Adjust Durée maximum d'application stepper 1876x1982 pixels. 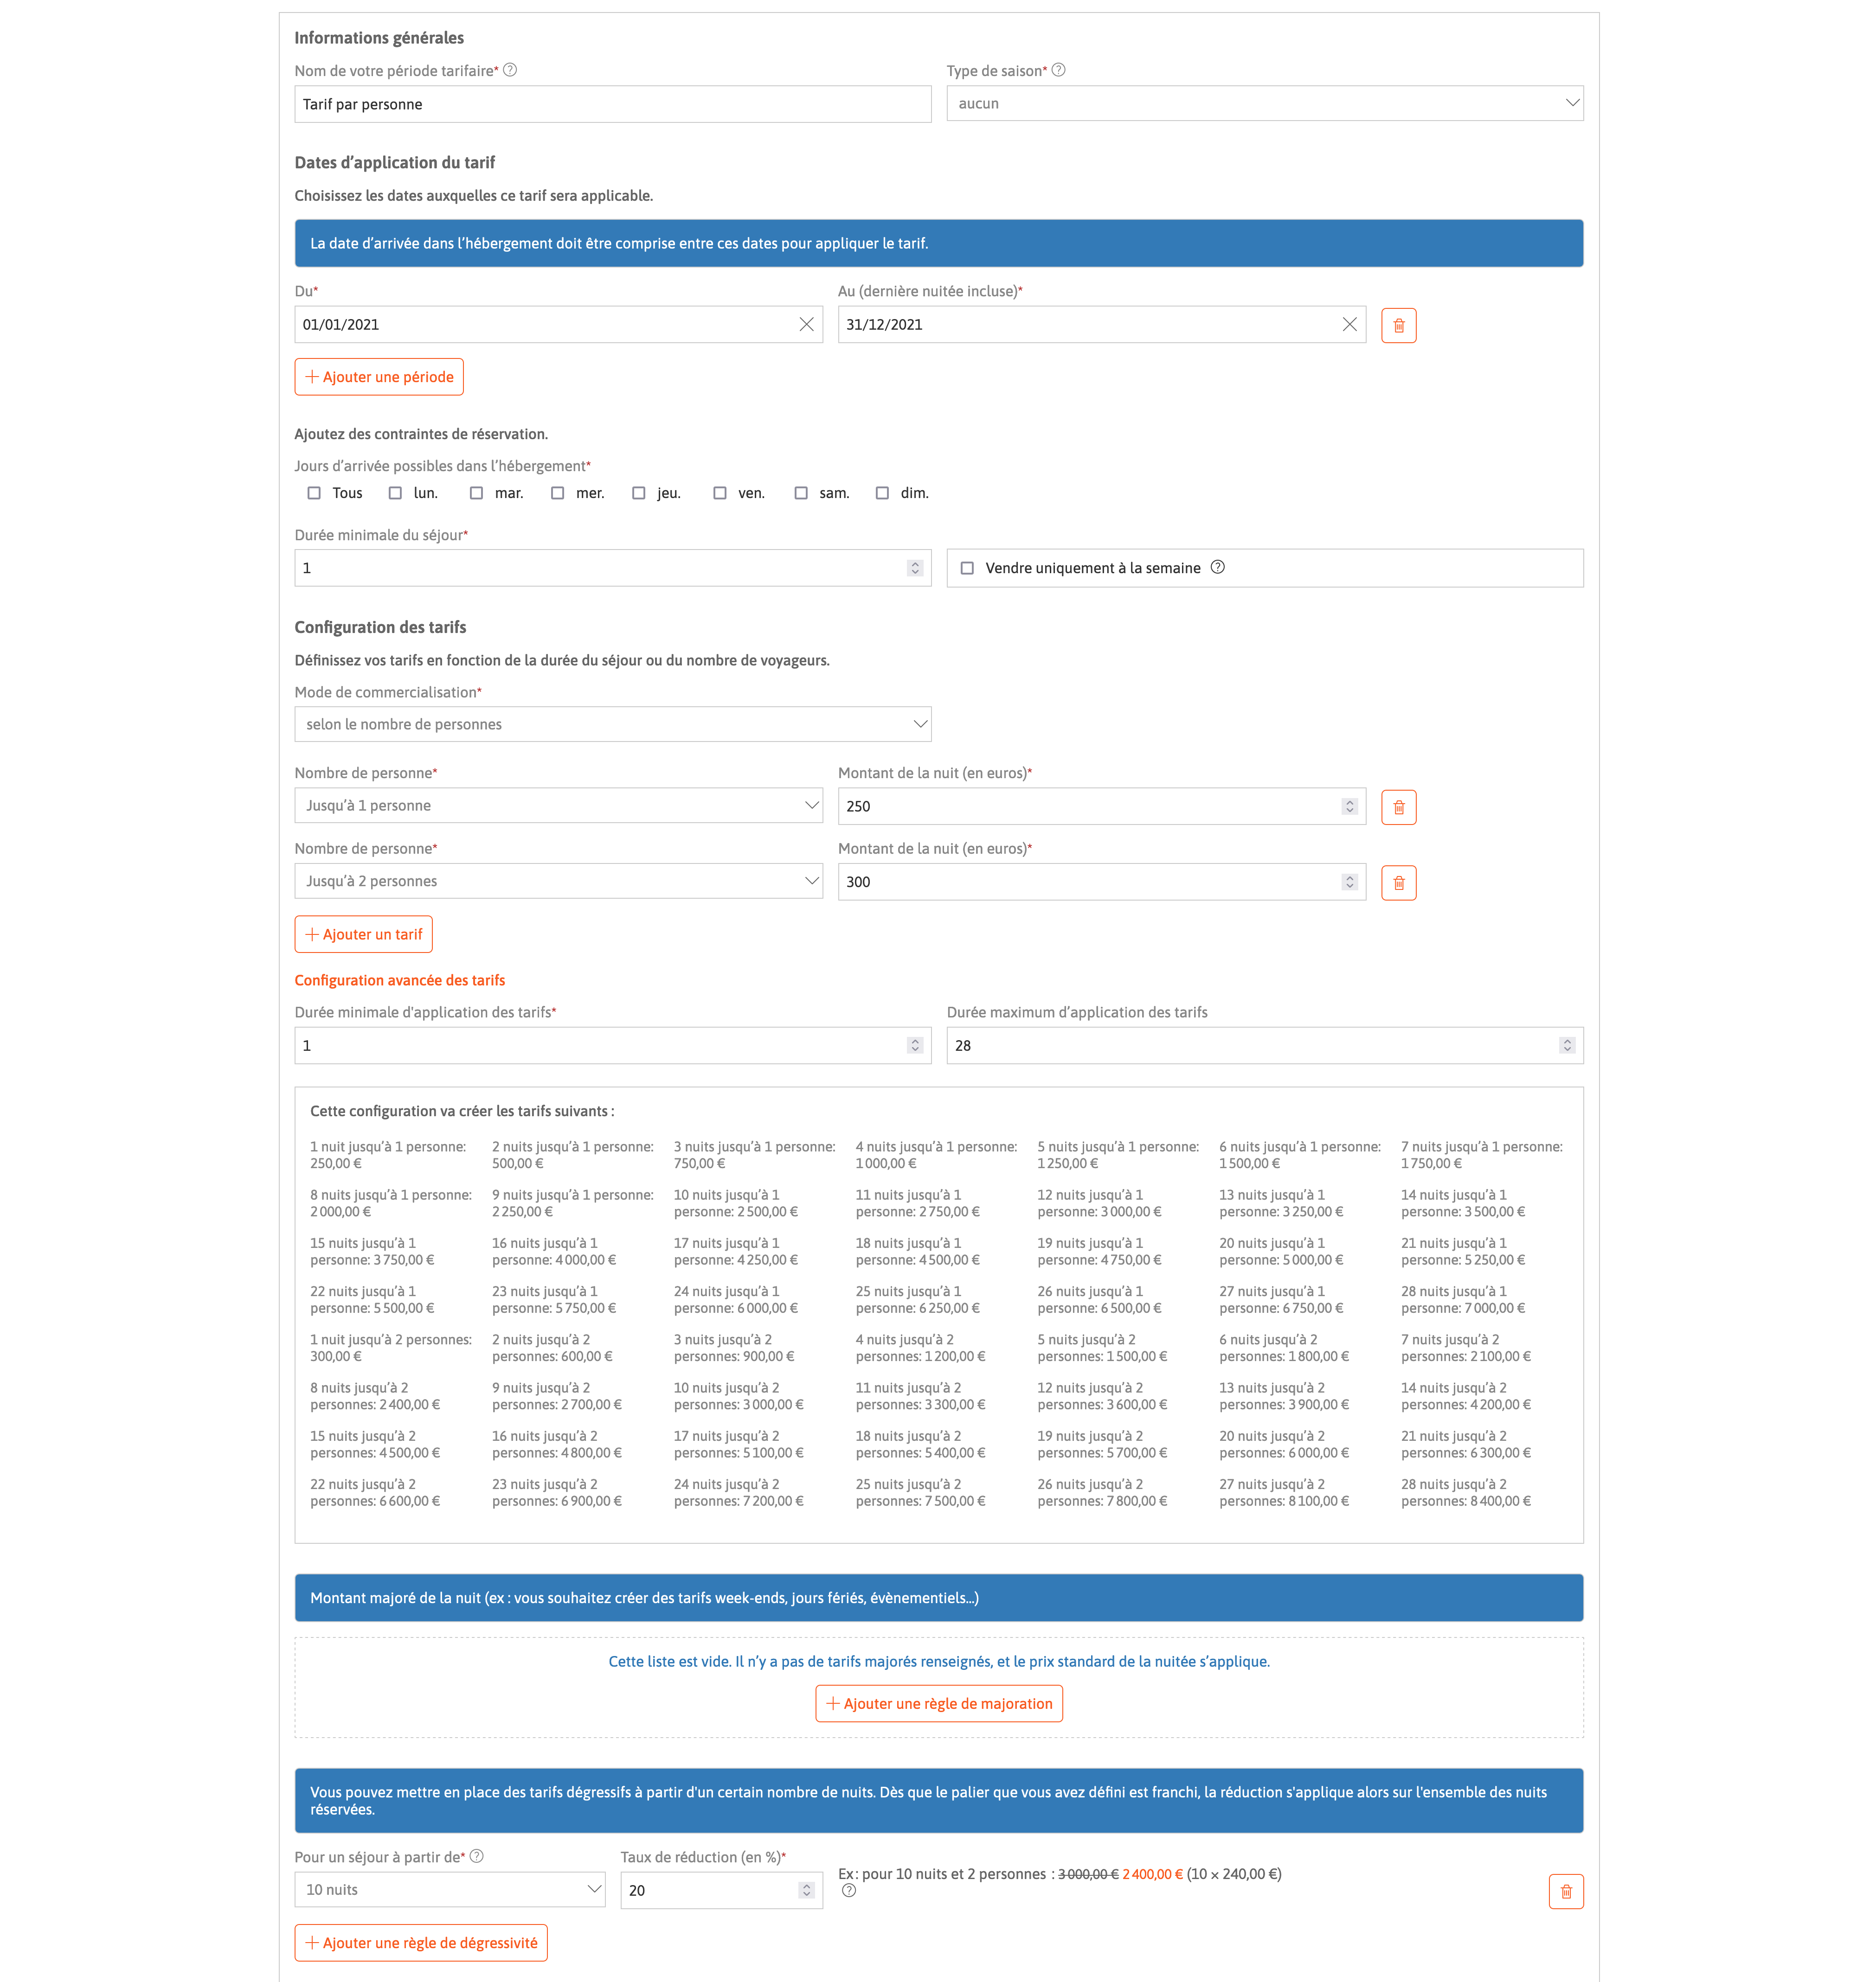point(1566,1045)
